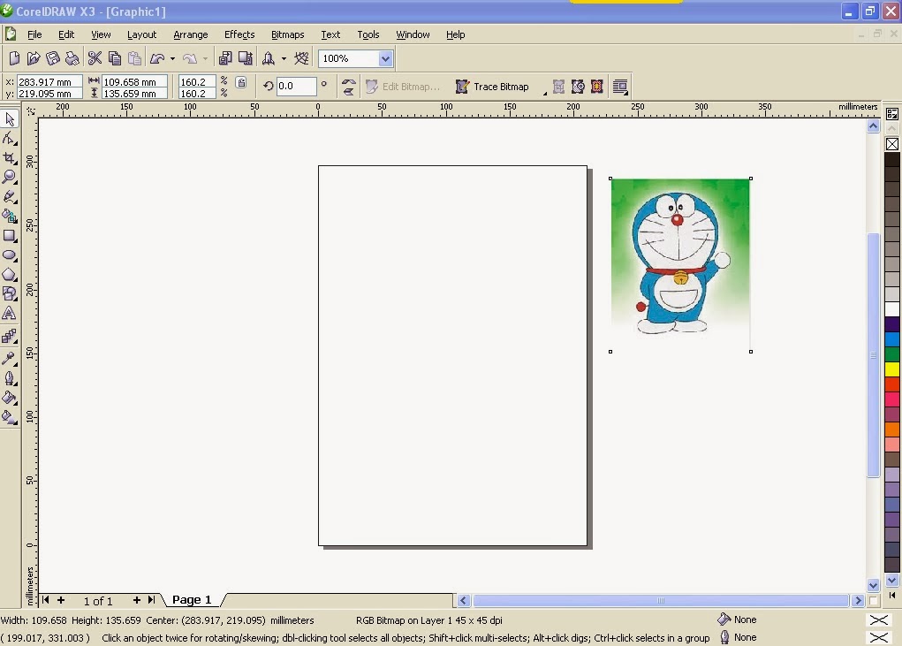Click the Open file icon

point(34,58)
